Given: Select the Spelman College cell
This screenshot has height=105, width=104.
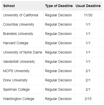Looking at the screenshot, I should pos(23,89).
